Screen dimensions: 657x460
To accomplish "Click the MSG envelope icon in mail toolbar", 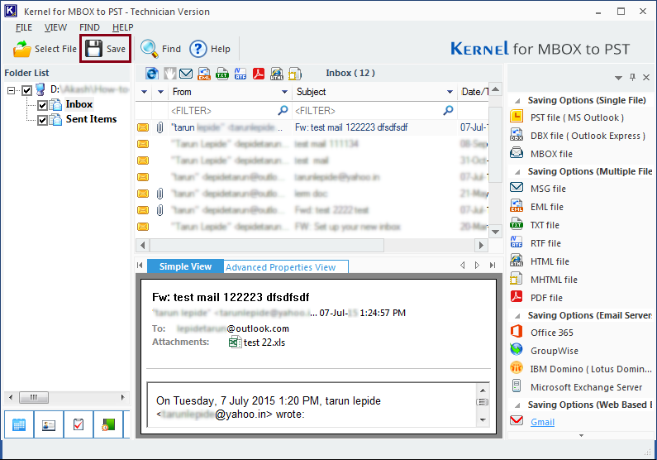I will pos(186,74).
